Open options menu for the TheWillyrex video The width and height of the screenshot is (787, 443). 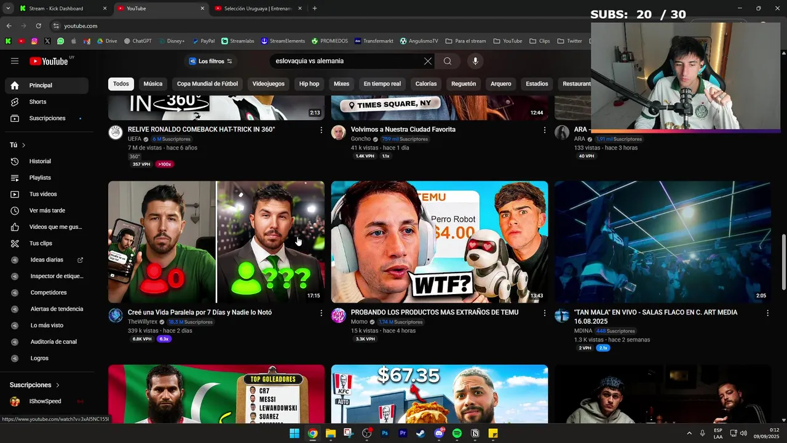321,313
